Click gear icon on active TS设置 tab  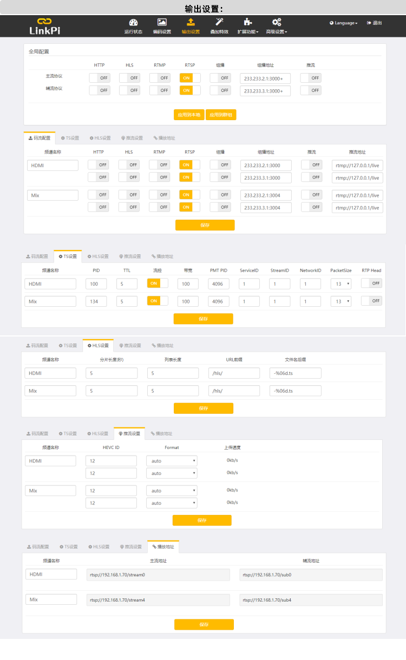click(61, 256)
